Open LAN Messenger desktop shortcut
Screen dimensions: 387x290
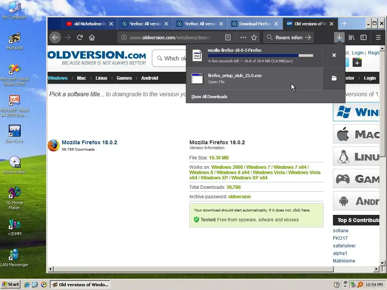14,258
